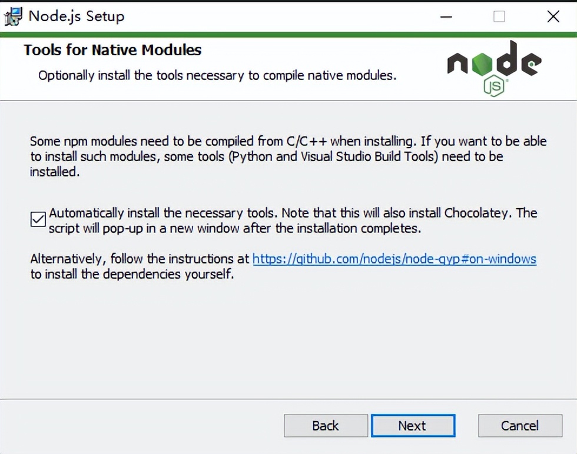The width and height of the screenshot is (577, 454).
Task: Minimize the Node.js Setup window
Action: pos(446,16)
